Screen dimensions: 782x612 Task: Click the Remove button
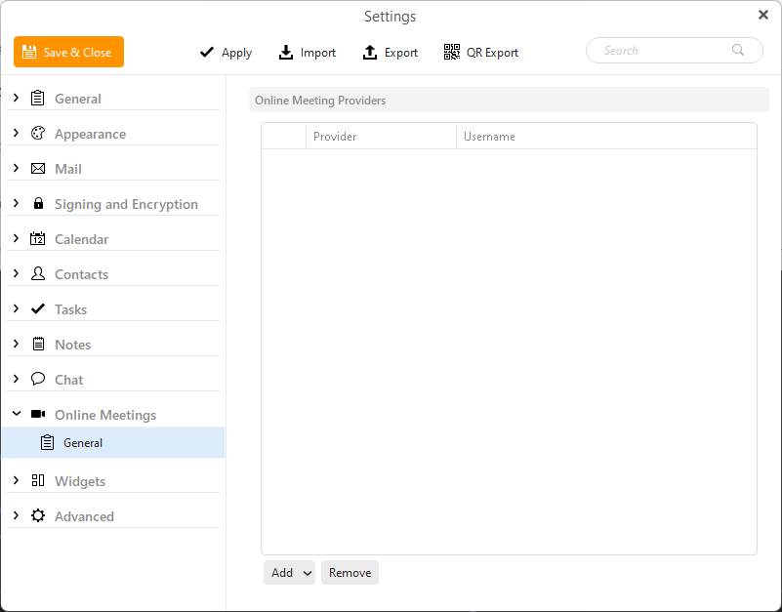[x=350, y=573]
